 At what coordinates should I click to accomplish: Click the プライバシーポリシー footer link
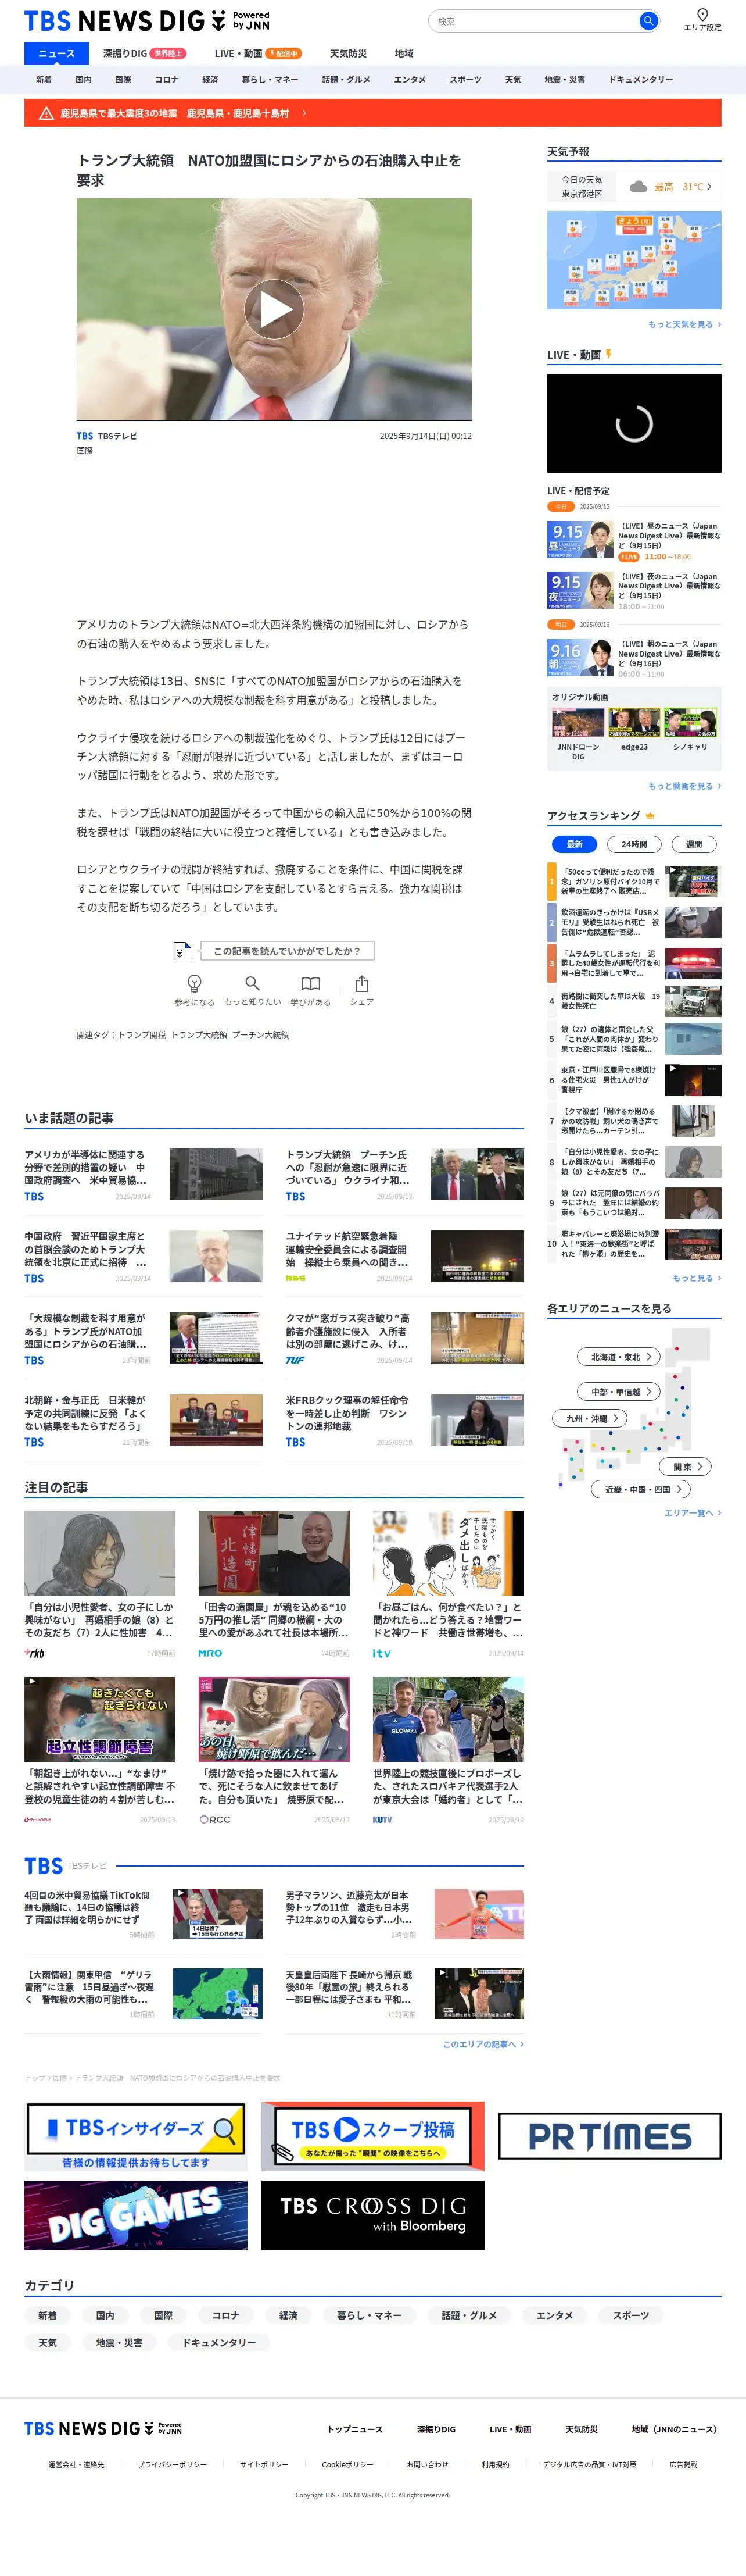point(172,2465)
